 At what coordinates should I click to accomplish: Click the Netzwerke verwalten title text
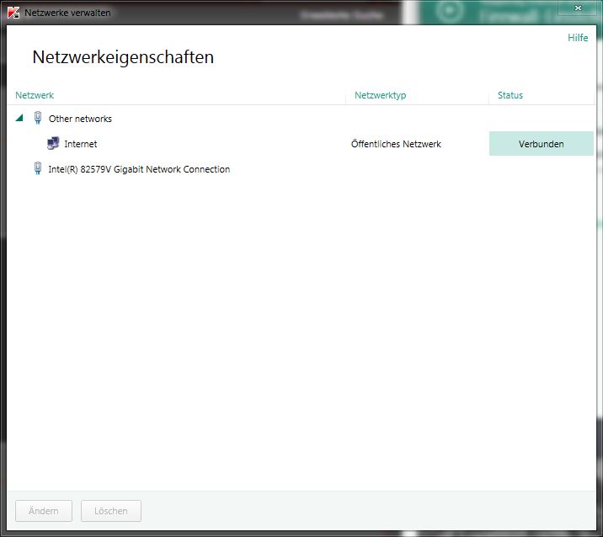(67, 13)
